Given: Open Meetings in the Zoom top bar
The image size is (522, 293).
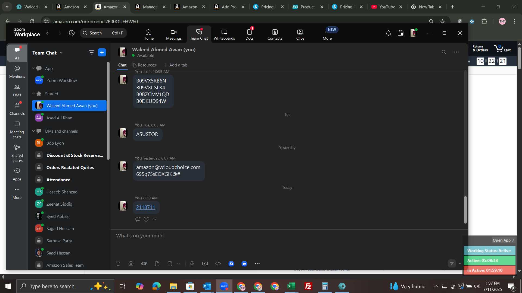Looking at the screenshot, I should point(174,34).
